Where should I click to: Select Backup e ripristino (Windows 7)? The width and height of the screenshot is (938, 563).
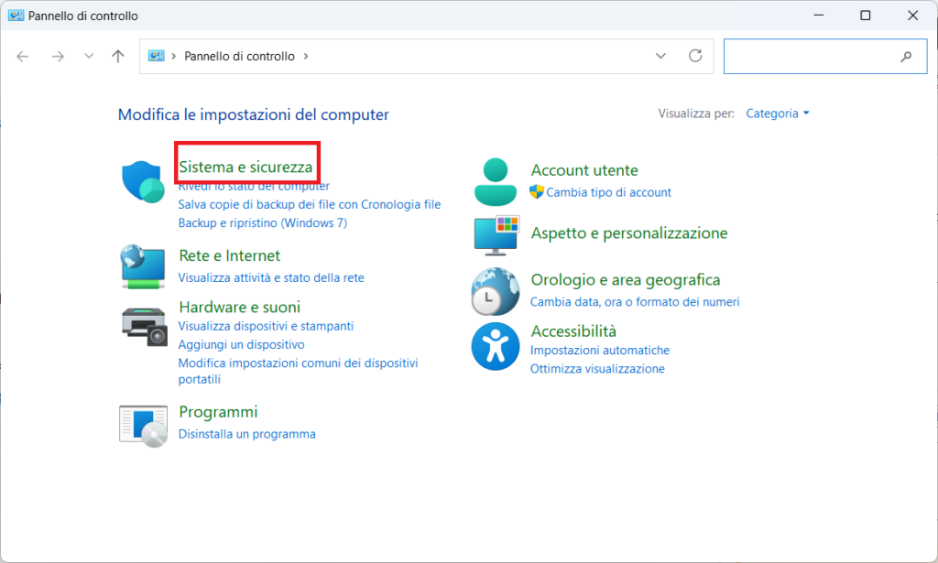point(262,222)
